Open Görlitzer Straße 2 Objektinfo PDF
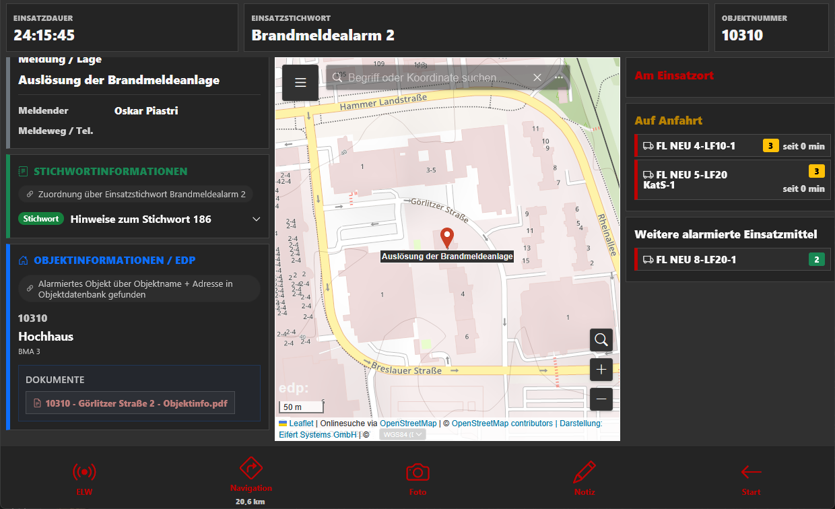Viewport: 835px width, 509px height. [131, 404]
